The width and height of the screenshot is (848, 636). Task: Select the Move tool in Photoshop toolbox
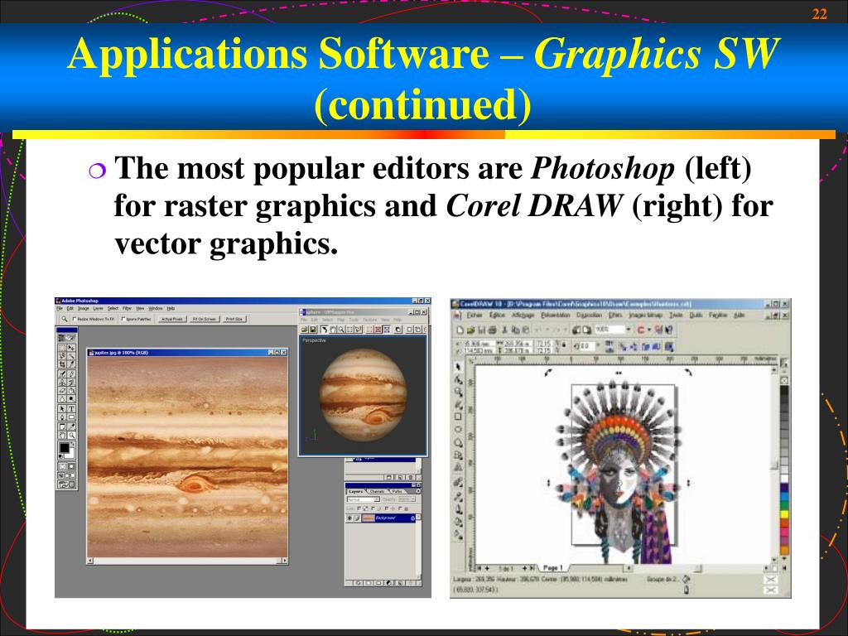pyautogui.click(x=71, y=348)
